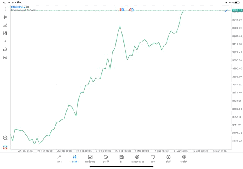
Task: Go to the บัญชี account tab
Action: click(168, 158)
